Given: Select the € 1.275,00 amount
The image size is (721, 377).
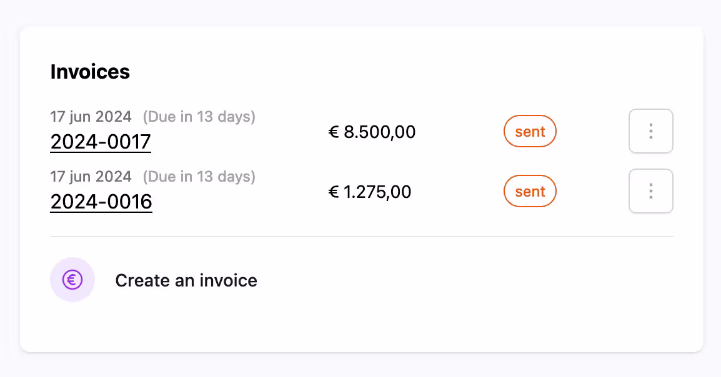Looking at the screenshot, I should 370,192.
